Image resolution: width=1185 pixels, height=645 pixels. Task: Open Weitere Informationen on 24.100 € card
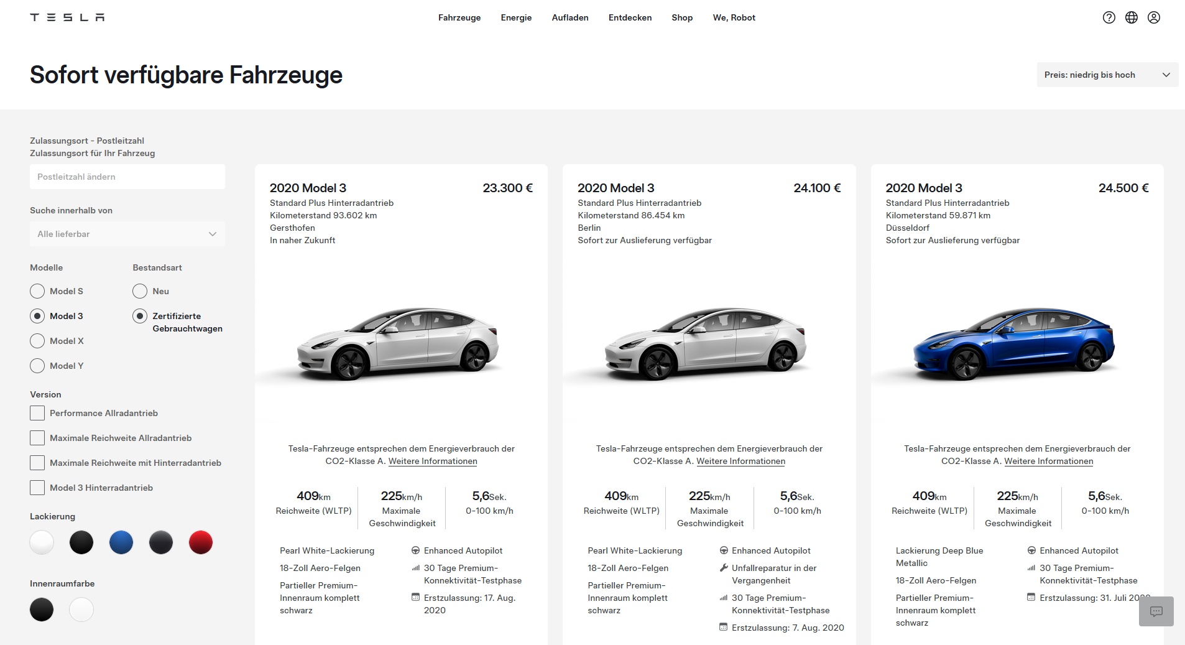(740, 461)
